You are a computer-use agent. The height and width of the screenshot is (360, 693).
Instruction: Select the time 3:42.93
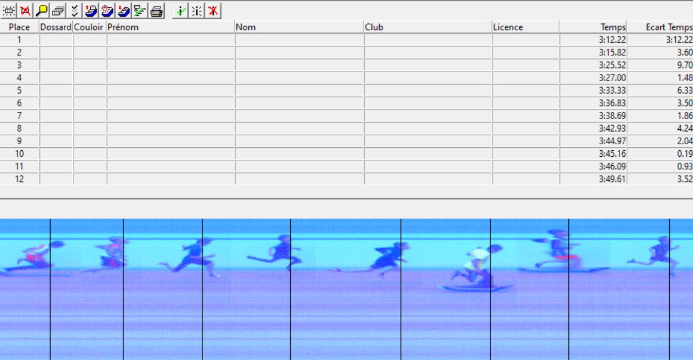pos(612,128)
